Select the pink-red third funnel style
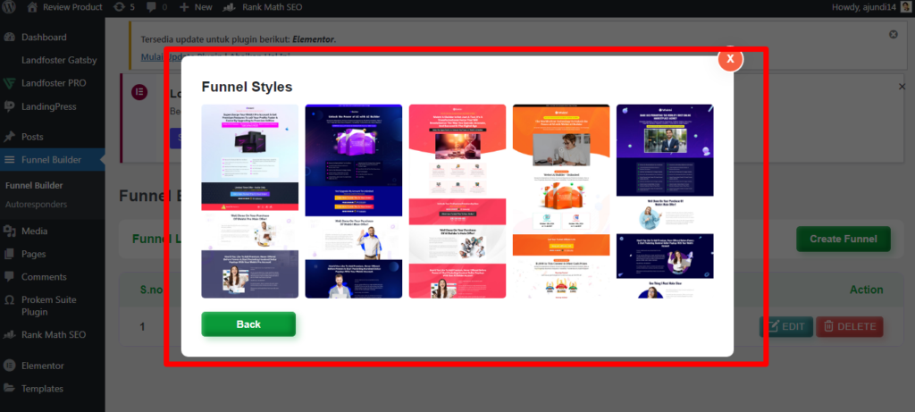Screen dimensions: 915x412 click(457, 201)
